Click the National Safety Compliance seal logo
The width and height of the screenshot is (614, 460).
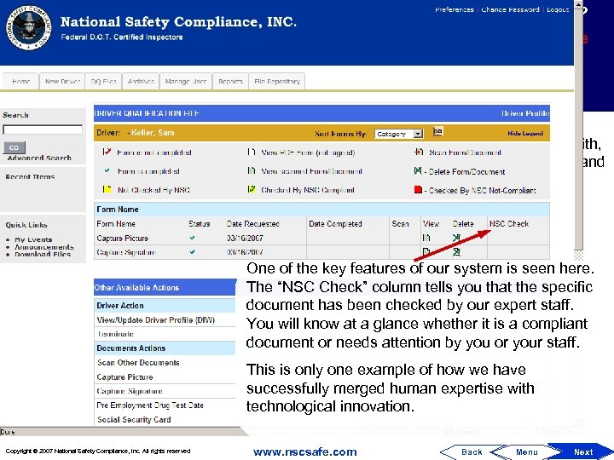[29, 27]
